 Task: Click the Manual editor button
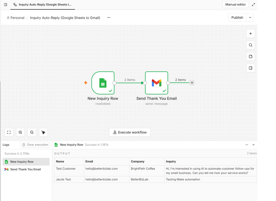pos(235,5)
